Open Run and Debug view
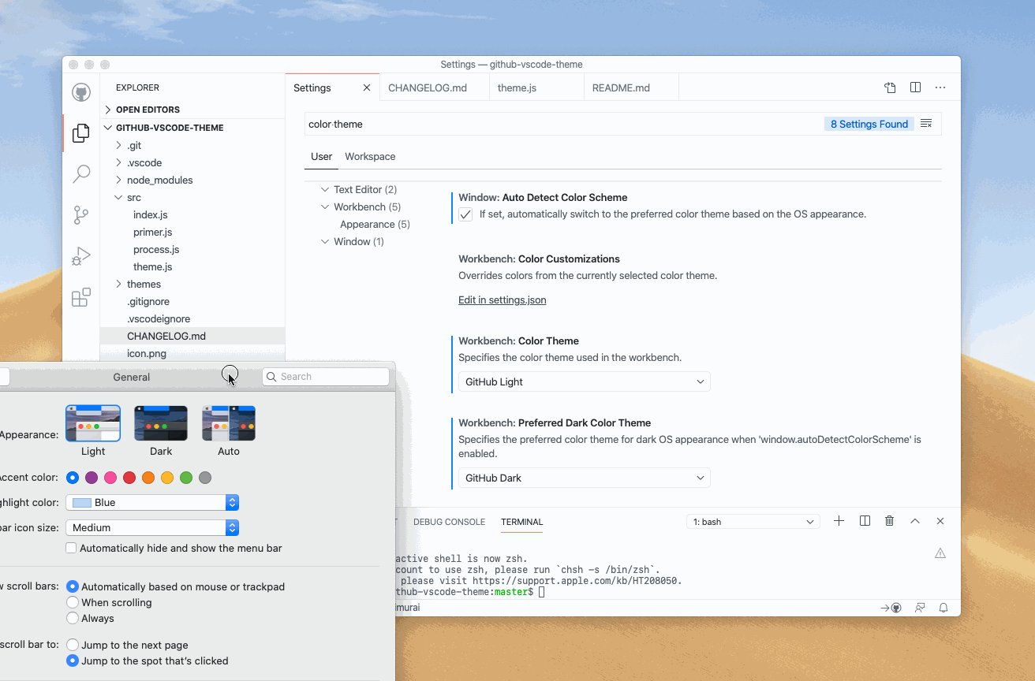 tap(80, 256)
